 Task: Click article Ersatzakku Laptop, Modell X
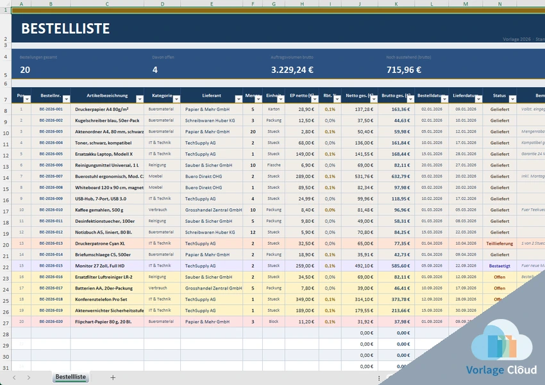point(104,154)
